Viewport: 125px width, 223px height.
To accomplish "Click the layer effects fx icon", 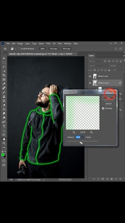I will tap(98, 179).
